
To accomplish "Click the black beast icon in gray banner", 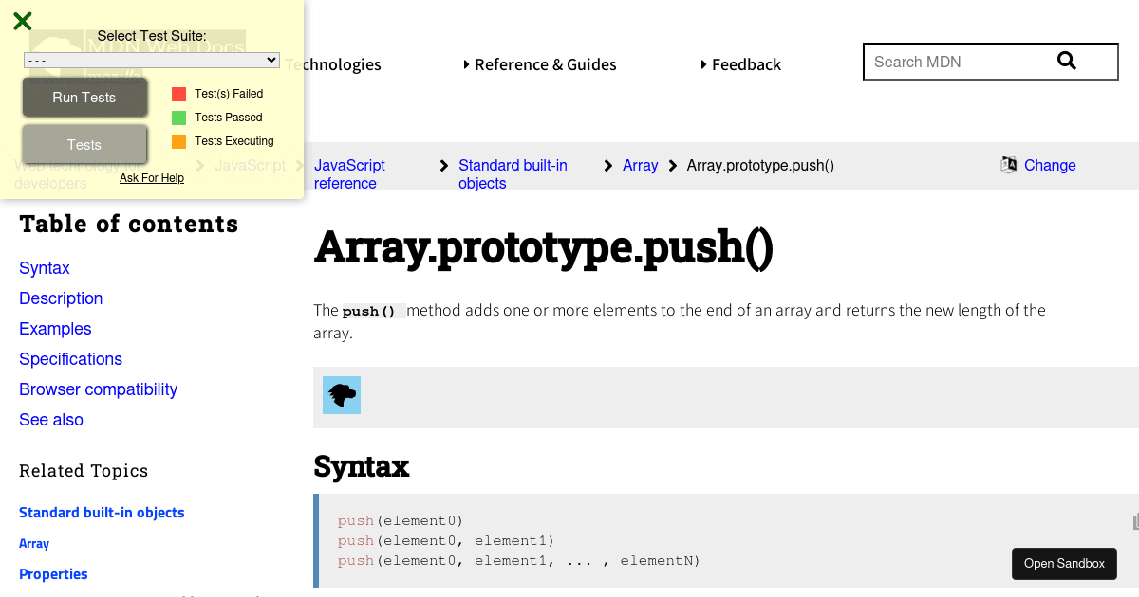I will (x=341, y=394).
